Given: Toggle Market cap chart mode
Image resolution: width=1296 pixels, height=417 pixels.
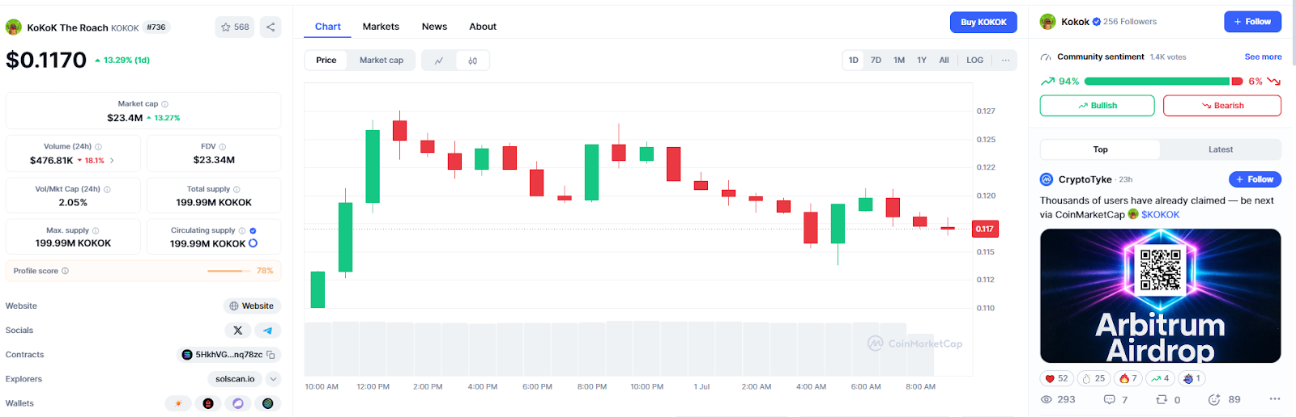Looking at the screenshot, I should 382,61.
